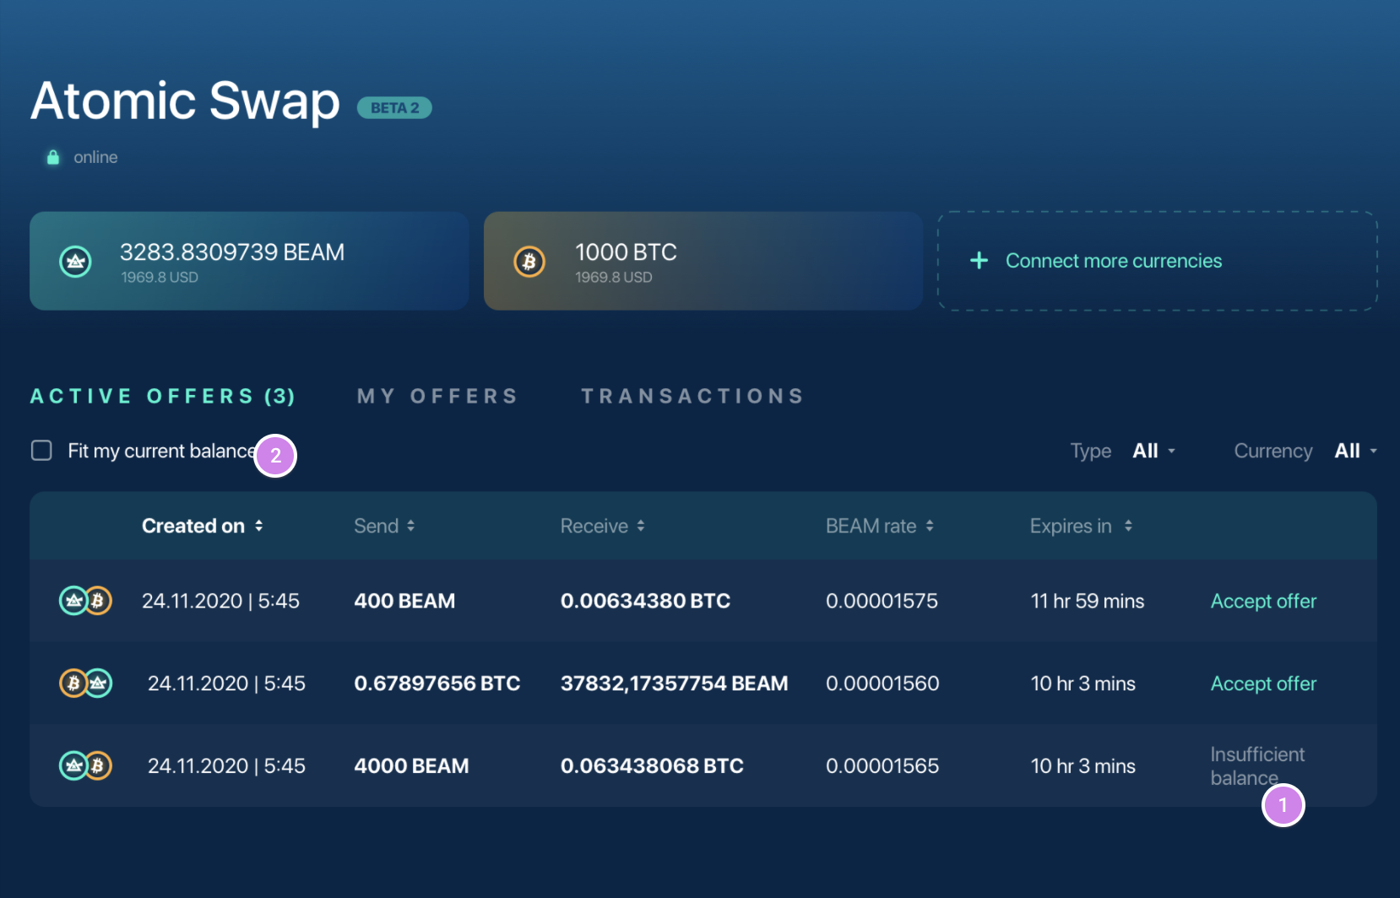Switch to the TRANSACTIONS tab

tap(691, 395)
